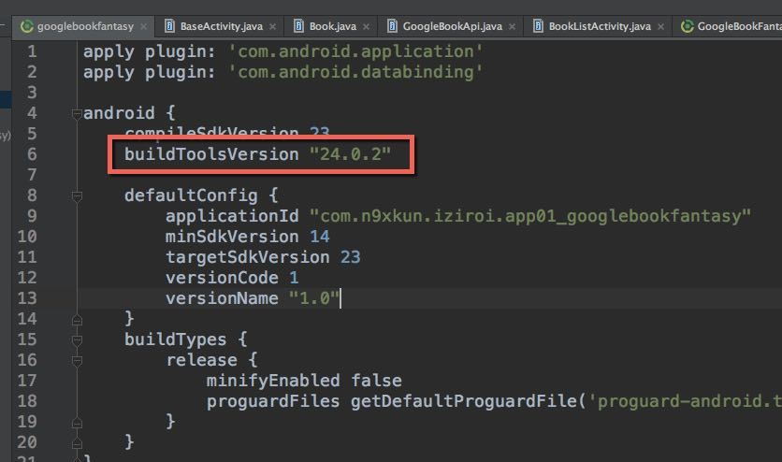Fold the release block in gutter
Image resolution: width=782 pixels, height=462 pixels.
(77, 360)
